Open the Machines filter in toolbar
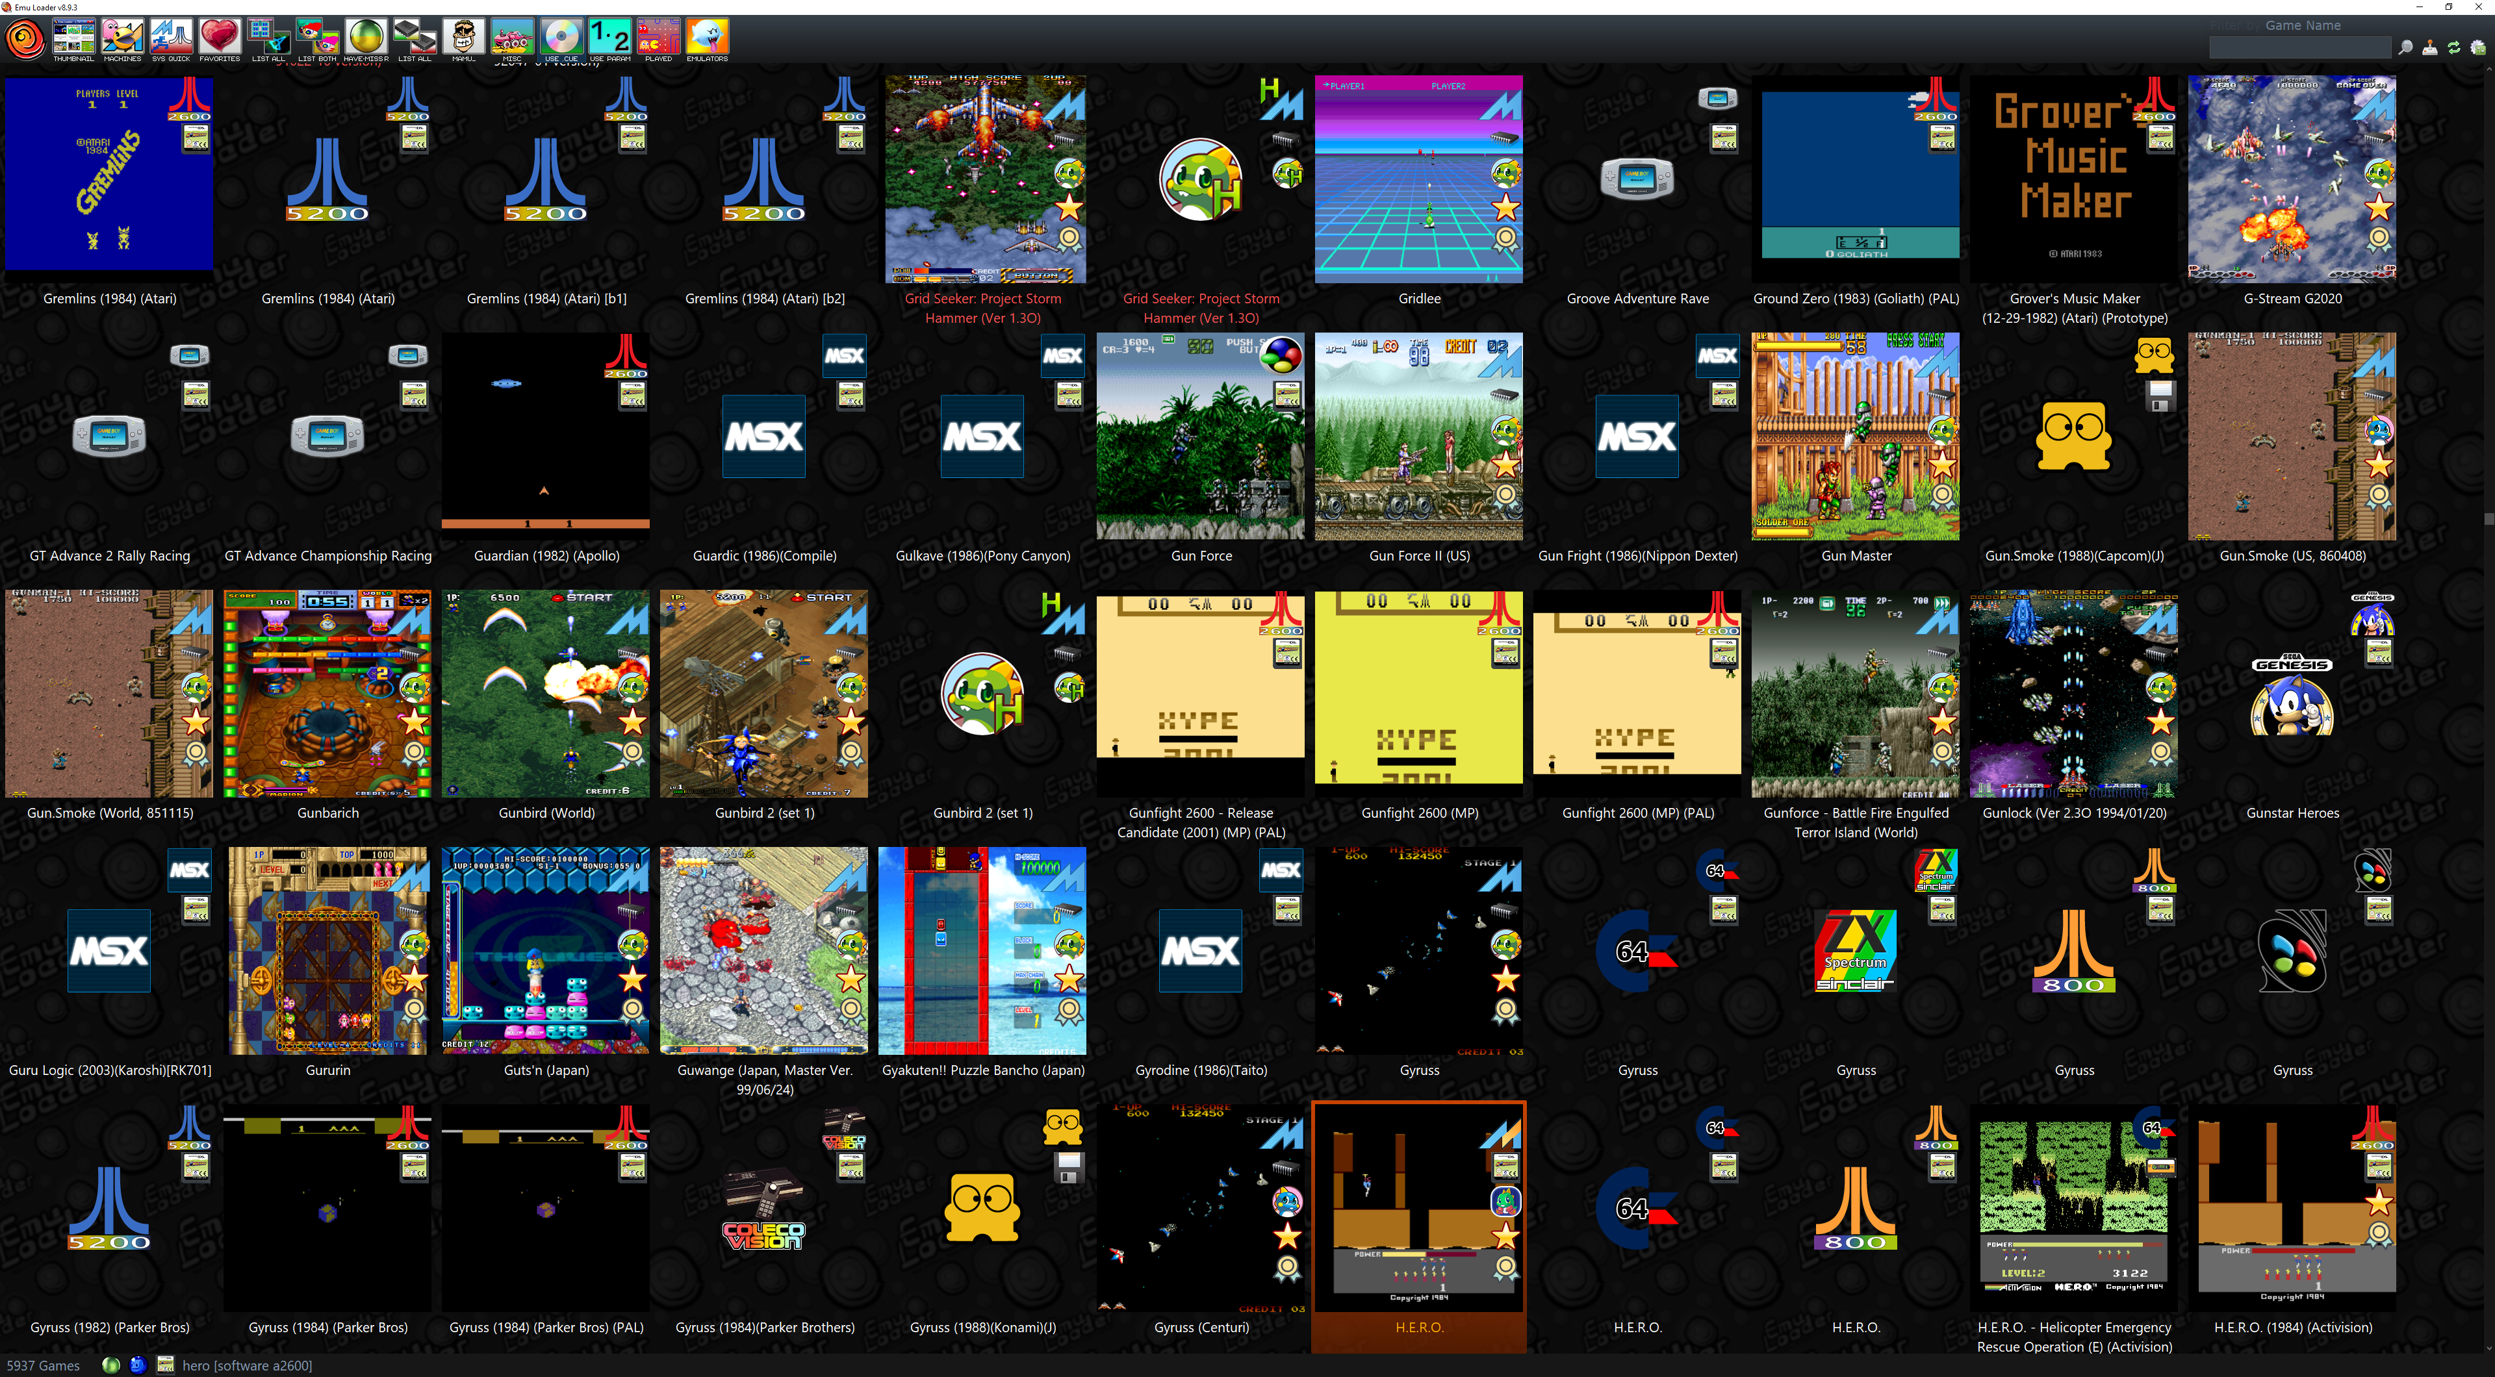 point(123,38)
